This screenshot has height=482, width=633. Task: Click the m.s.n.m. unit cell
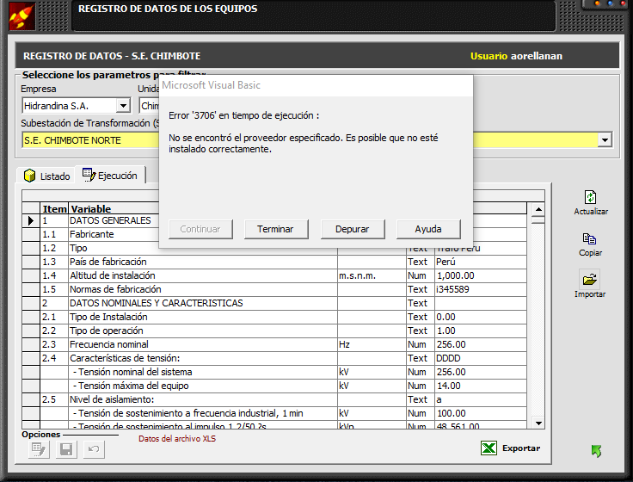pyautogui.click(x=372, y=275)
